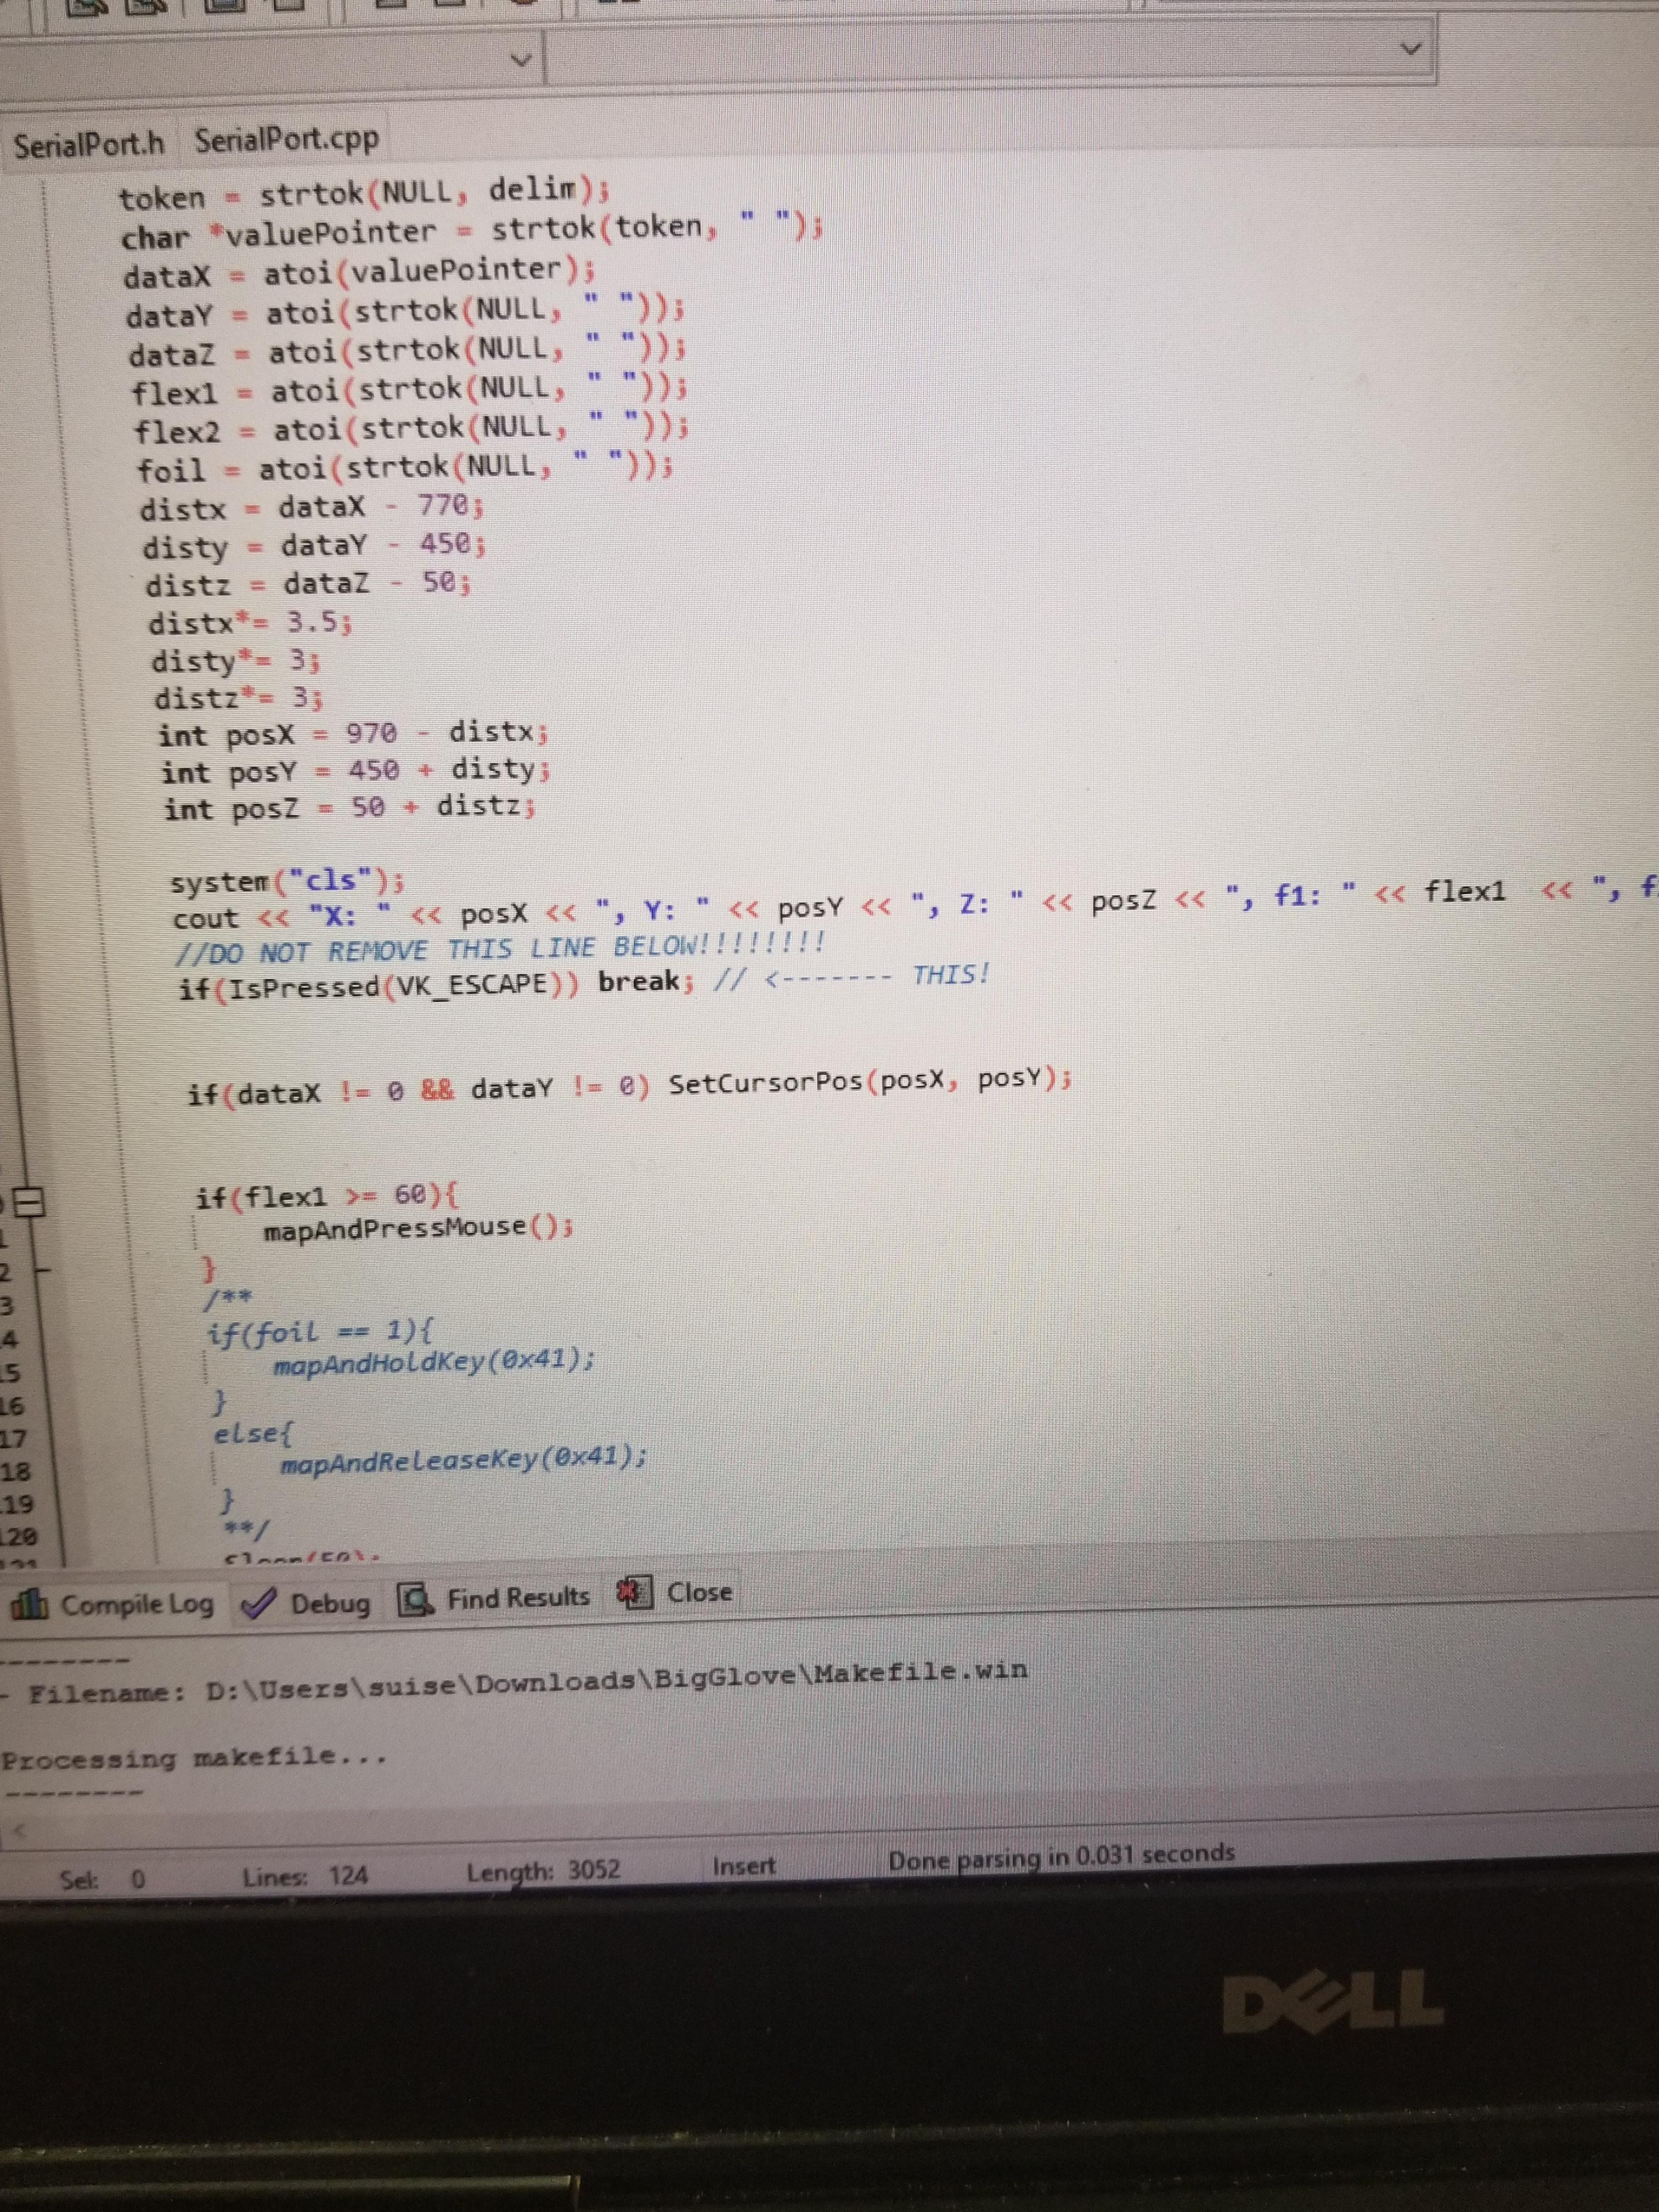Switch to the SerialPort.h tab
This screenshot has height=2212, width=1659.
(88, 145)
